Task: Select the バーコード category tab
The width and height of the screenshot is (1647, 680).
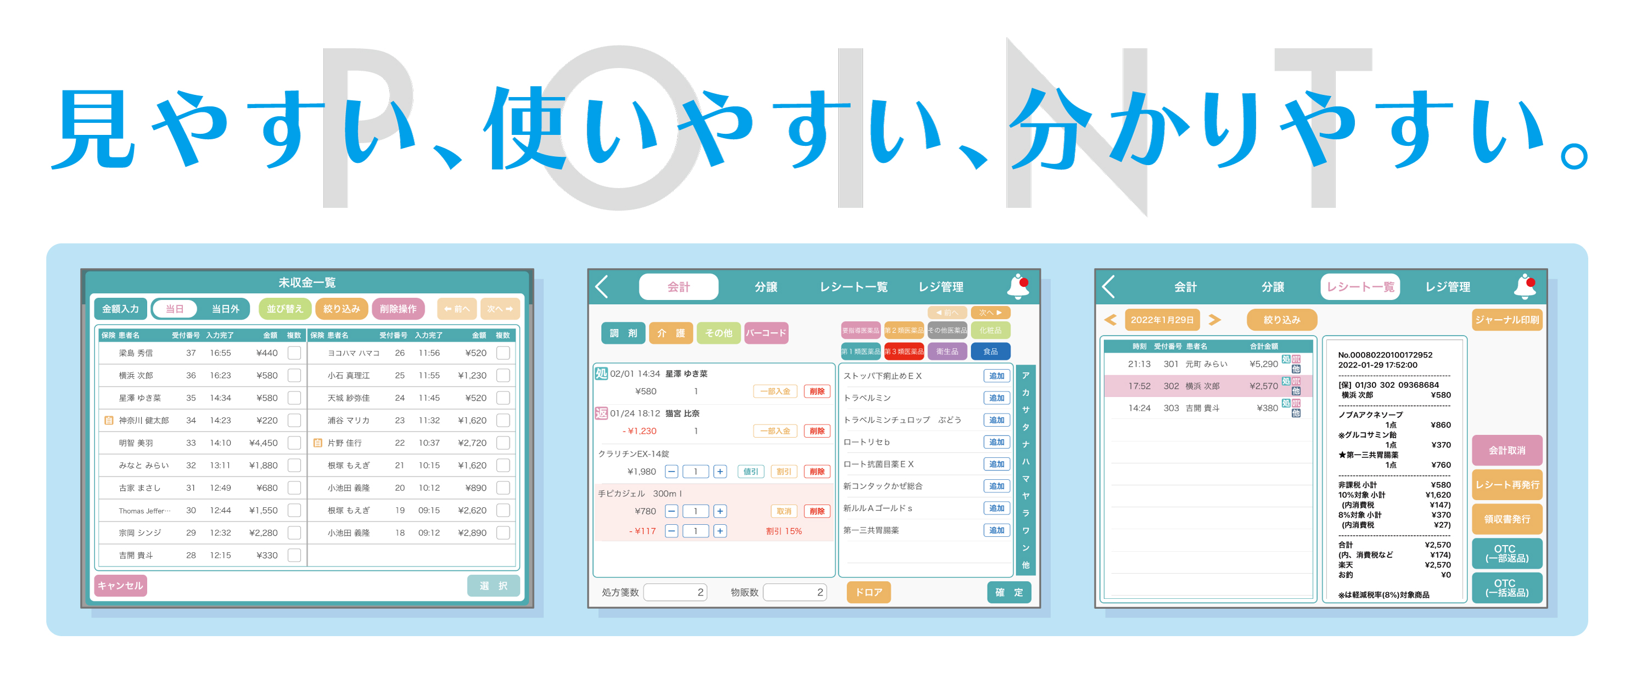Action: (x=766, y=333)
